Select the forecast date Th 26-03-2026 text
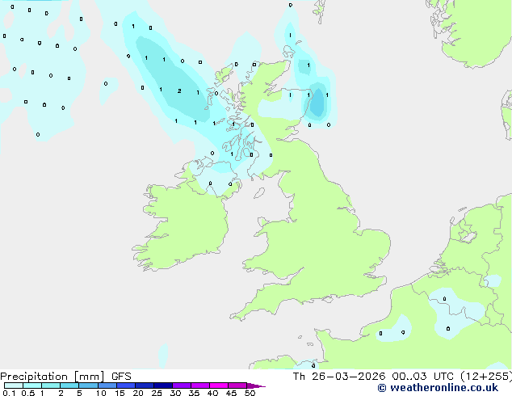This screenshot has height=396, width=512. click(339, 377)
